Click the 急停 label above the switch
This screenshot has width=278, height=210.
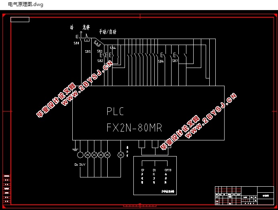click(86, 27)
